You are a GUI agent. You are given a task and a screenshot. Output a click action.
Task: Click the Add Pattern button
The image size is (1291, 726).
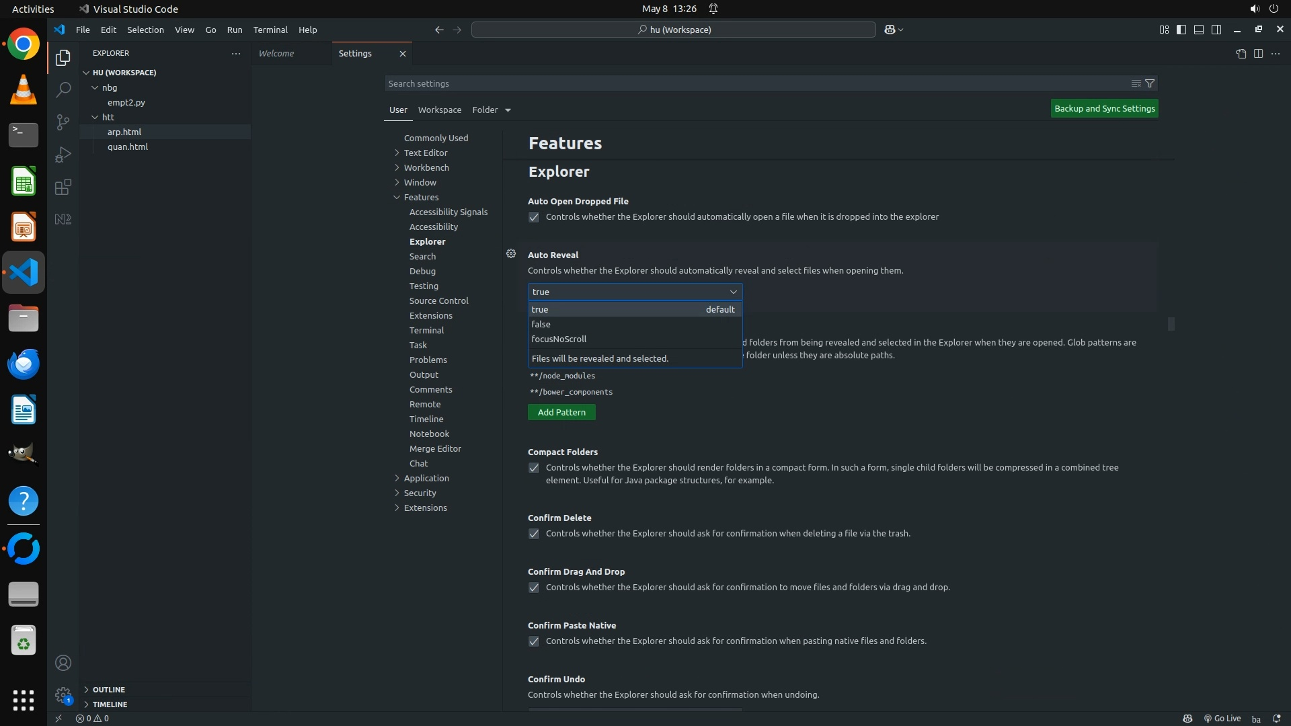tap(561, 412)
